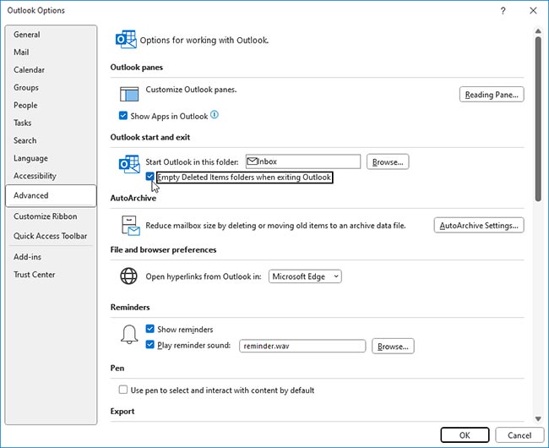This screenshot has width=549, height=448.
Task: Click the Outlook panes layout icon
Action: coord(129,94)
